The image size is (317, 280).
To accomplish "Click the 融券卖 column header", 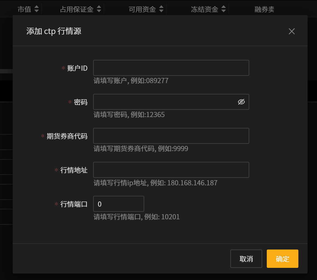I will tap(264, 9).
